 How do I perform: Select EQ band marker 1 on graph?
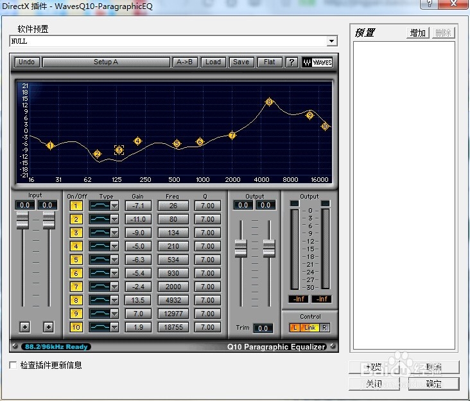pos(50,145)
